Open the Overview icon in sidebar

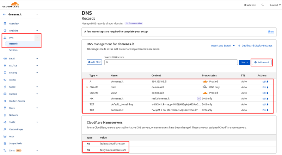(x=5, y=24)
